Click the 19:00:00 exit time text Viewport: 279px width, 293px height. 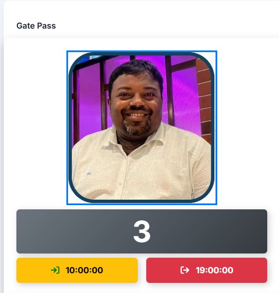215,270
